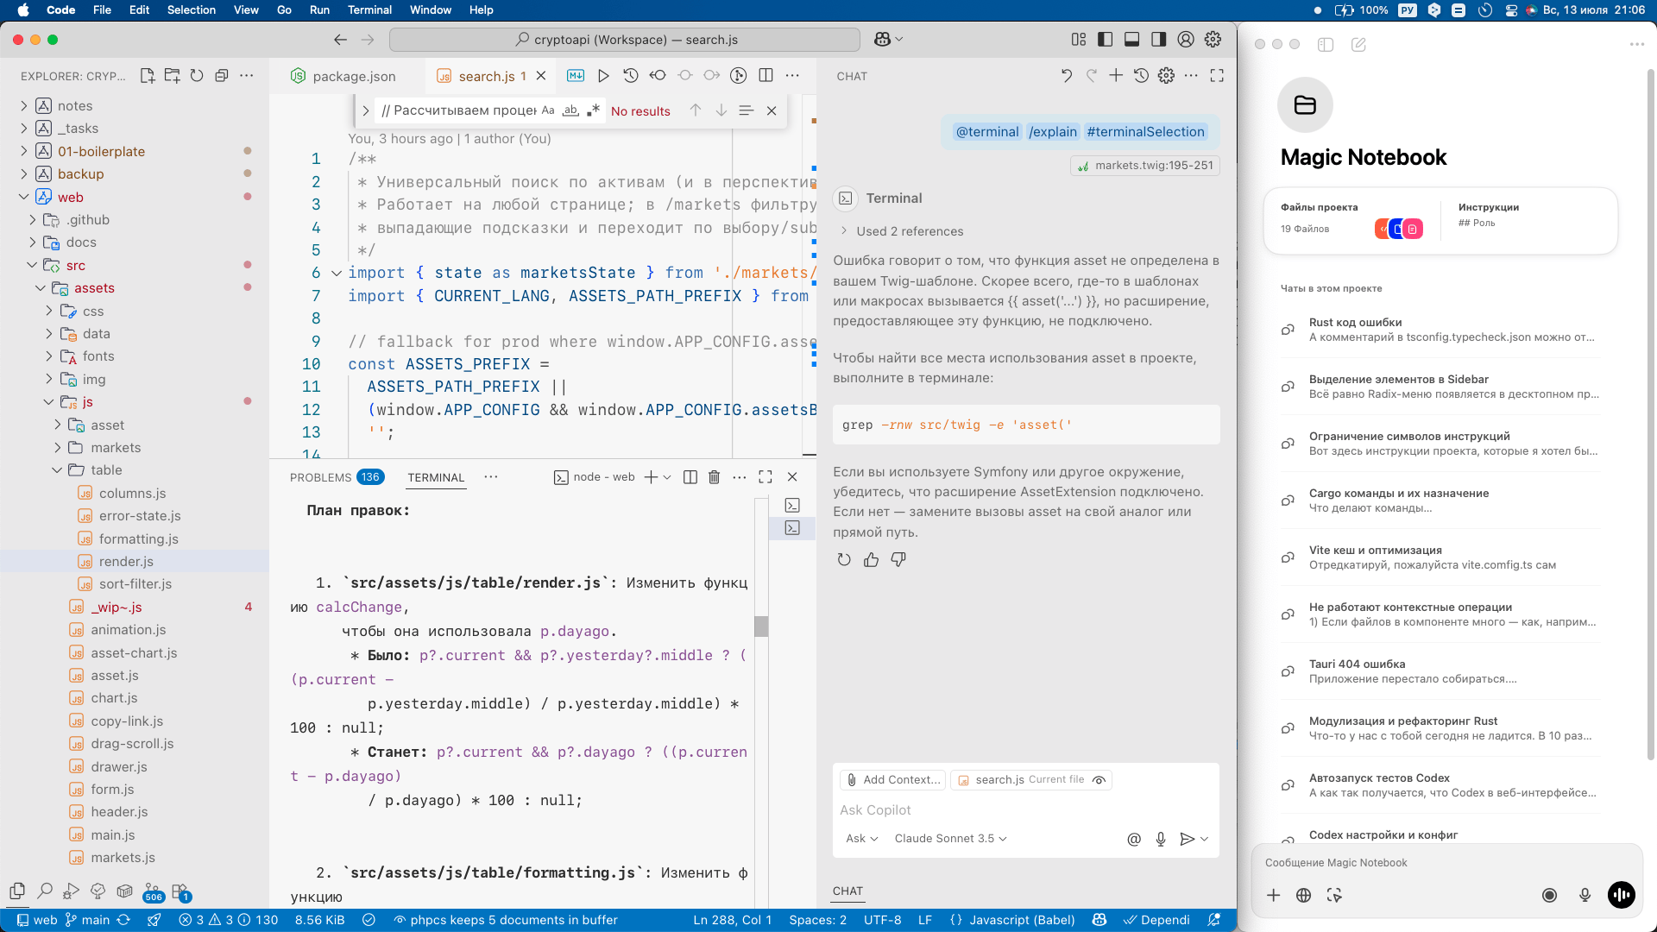Click New Folder icon in Explorer header
Image resolution: width=1657 pixels, height=932 pixels.
(173, 76)
